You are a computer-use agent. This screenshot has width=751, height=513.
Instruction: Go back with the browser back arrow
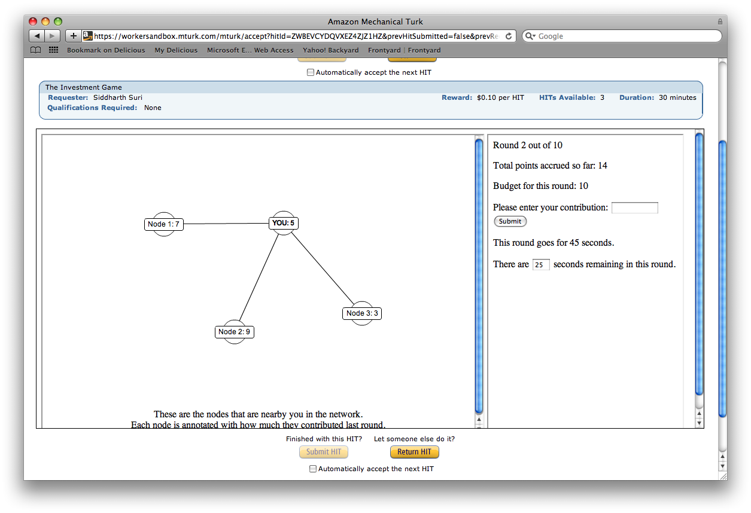(x=37, y=36)
